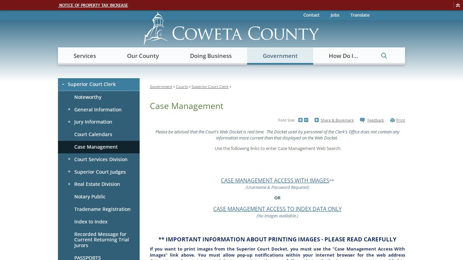Select Noteworthy in the sidebar
Image resolution: width=463 pixels, height=260 pixels.
pyautogui.click(x=88, y=97)
